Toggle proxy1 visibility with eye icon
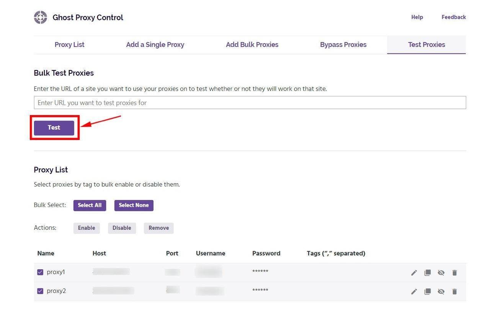Viewport: 490px width, 317px height. 441,273
